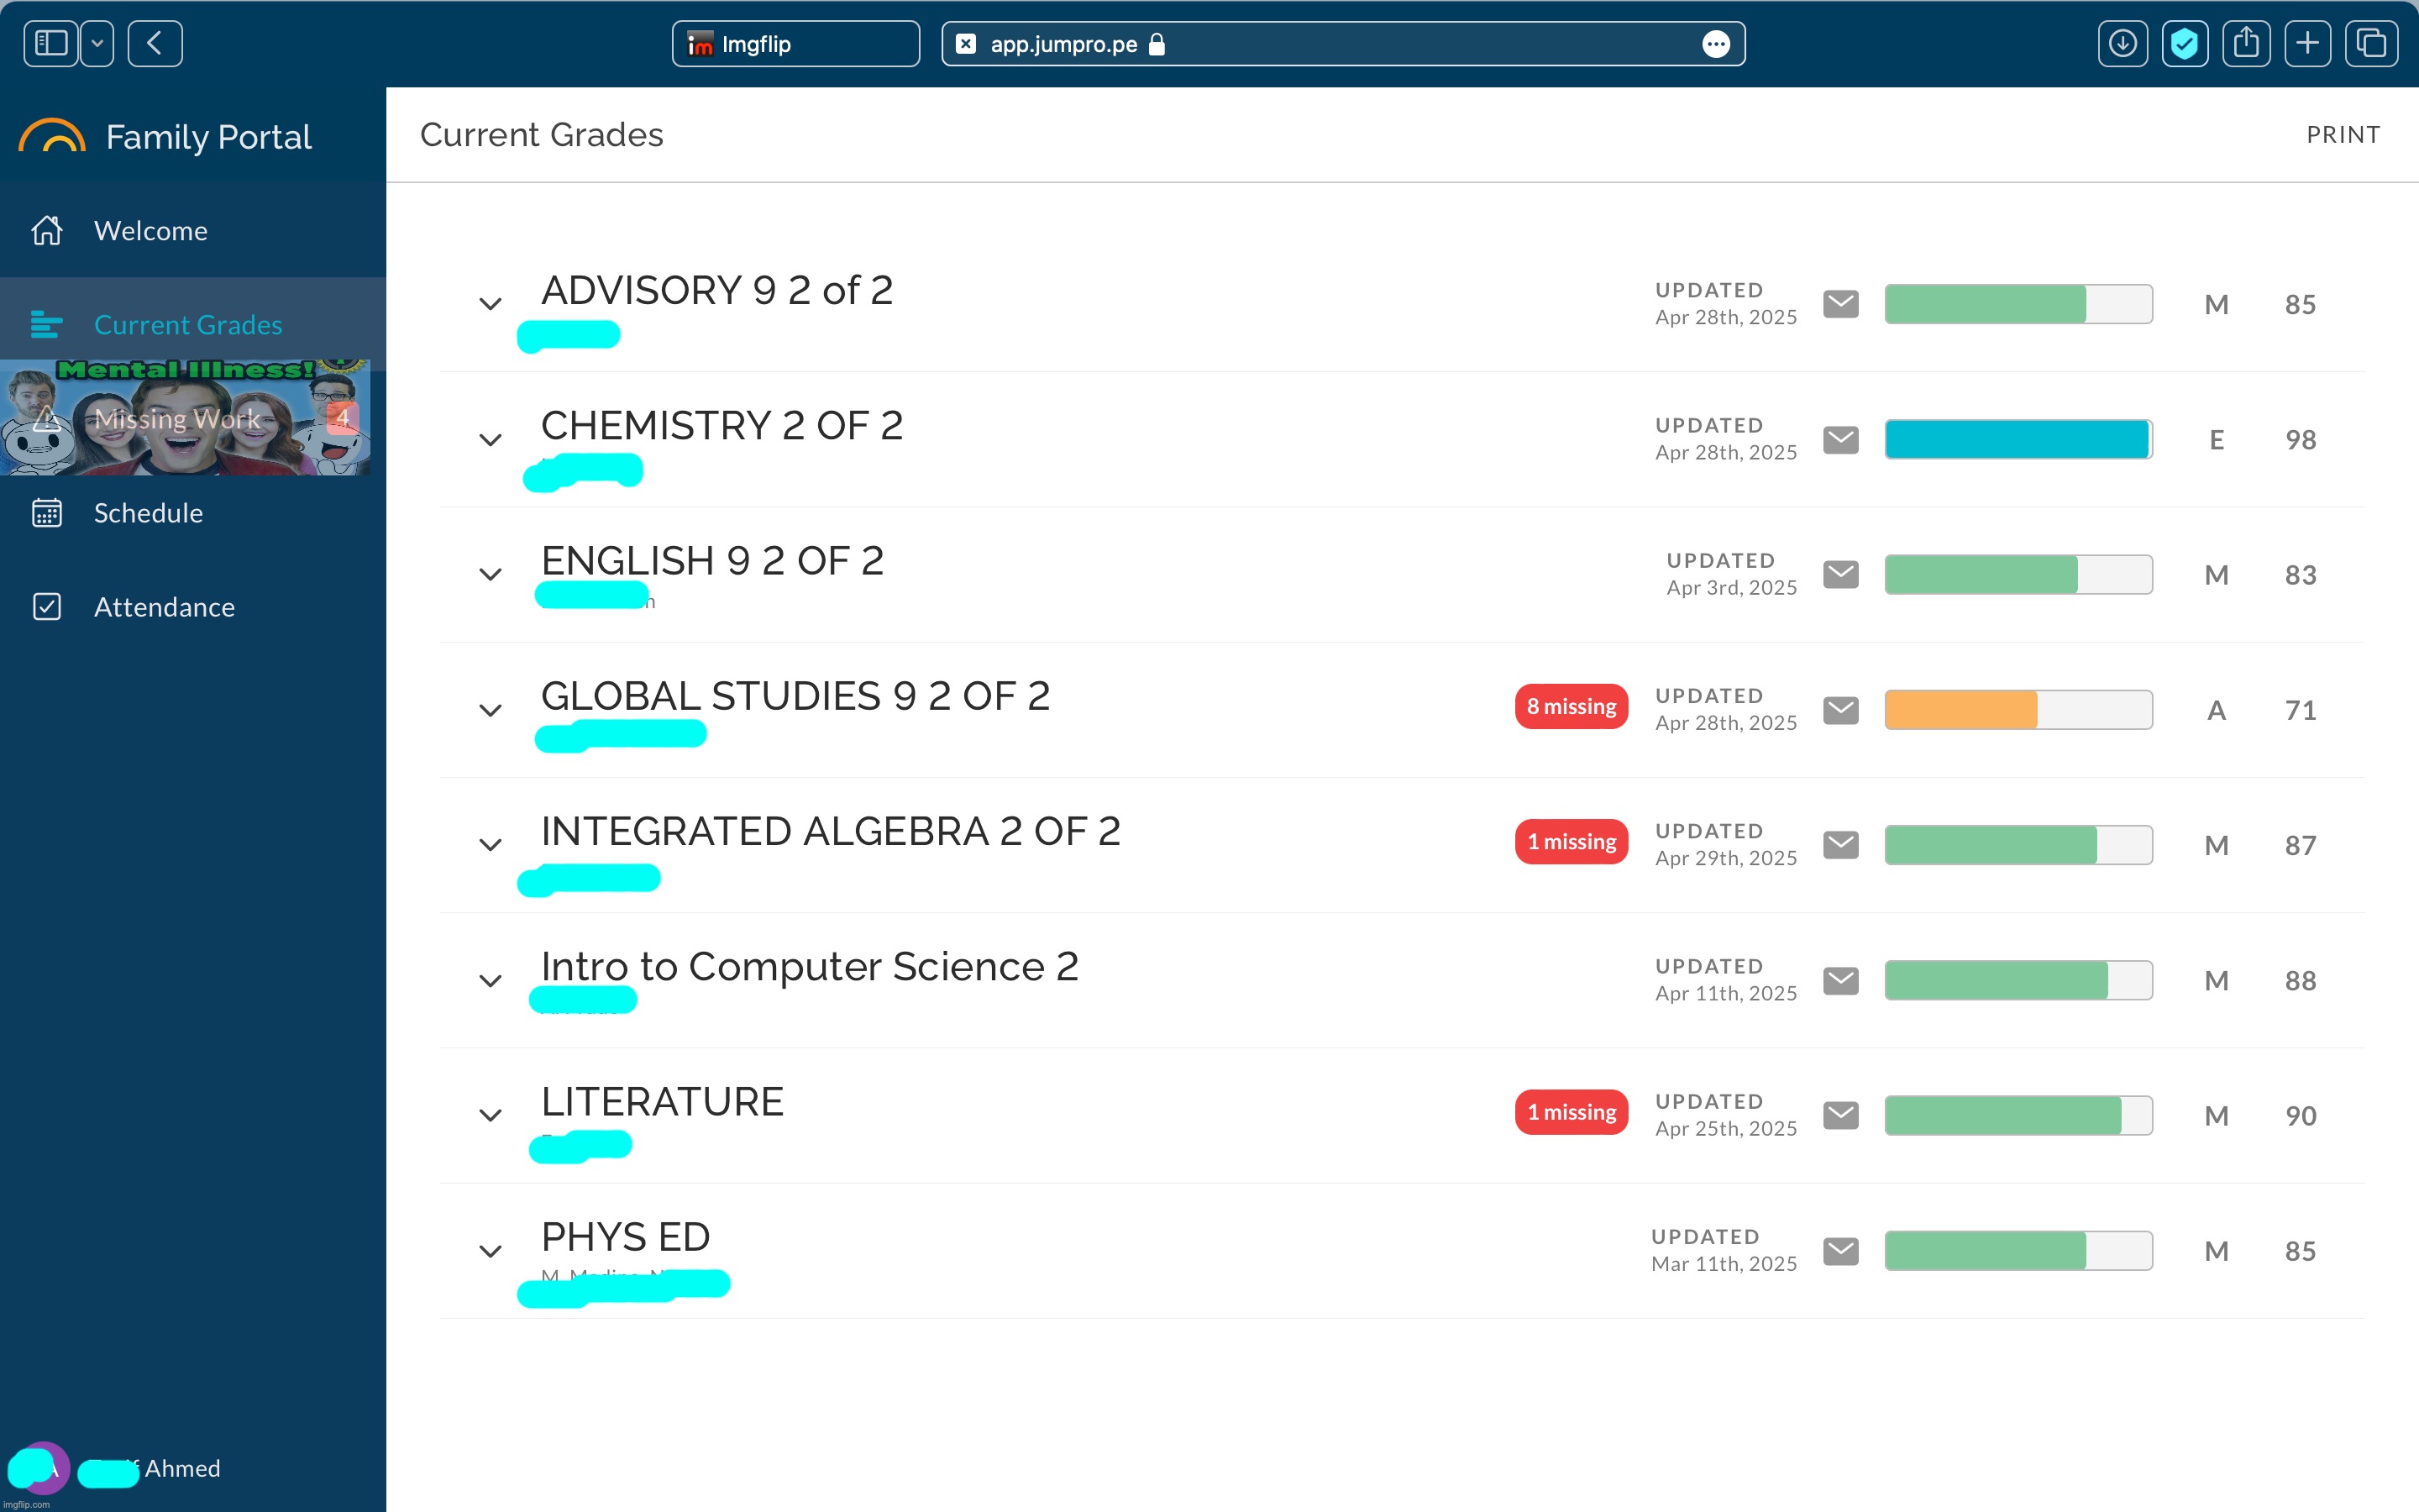Image resolution: width=2419 pixels, height=1512 pixels.
Task: Open the Schedule sidebar item
Action: pos(148,513)
